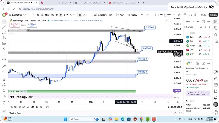The width and height of the screenshot is (219, 123).
Task: Take a chart snapshot with camera icon
Action: [x=196, y=15]
